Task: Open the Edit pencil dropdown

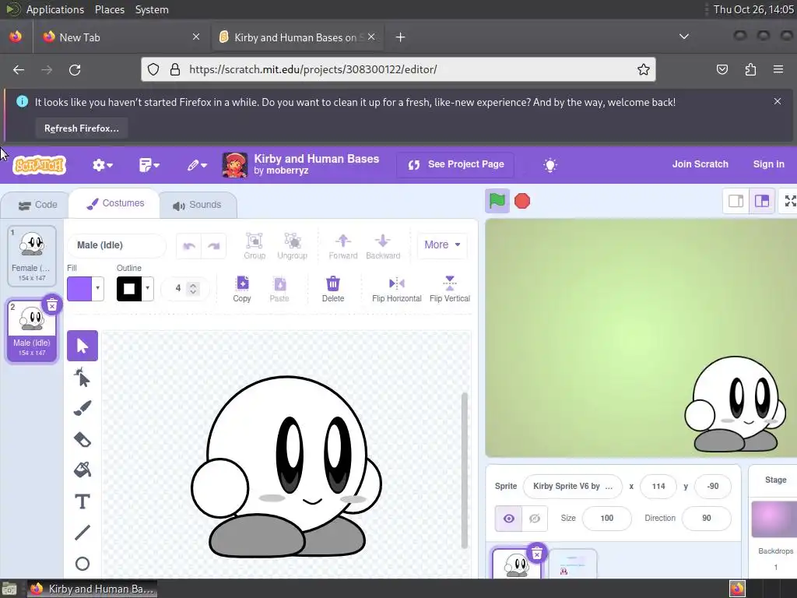Action: [197, 165]
